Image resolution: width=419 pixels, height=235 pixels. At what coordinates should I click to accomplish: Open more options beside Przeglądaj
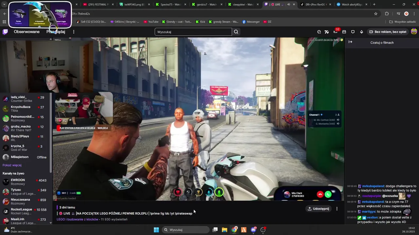point(74,32)
